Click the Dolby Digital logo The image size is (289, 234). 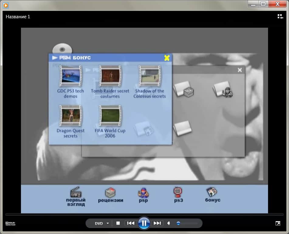point(10,224)
